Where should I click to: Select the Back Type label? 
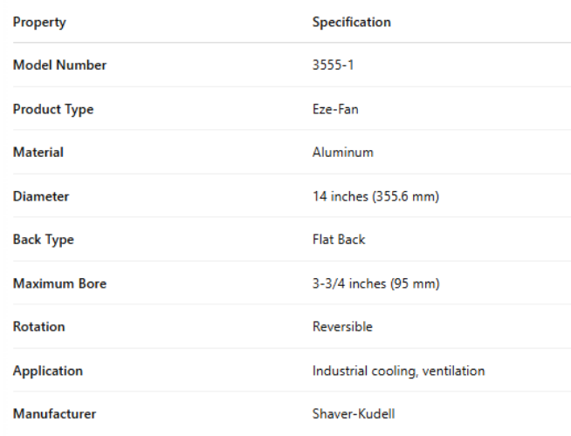[x=44, y=240]
